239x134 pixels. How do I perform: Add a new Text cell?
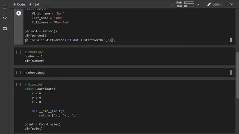(34, 4)
